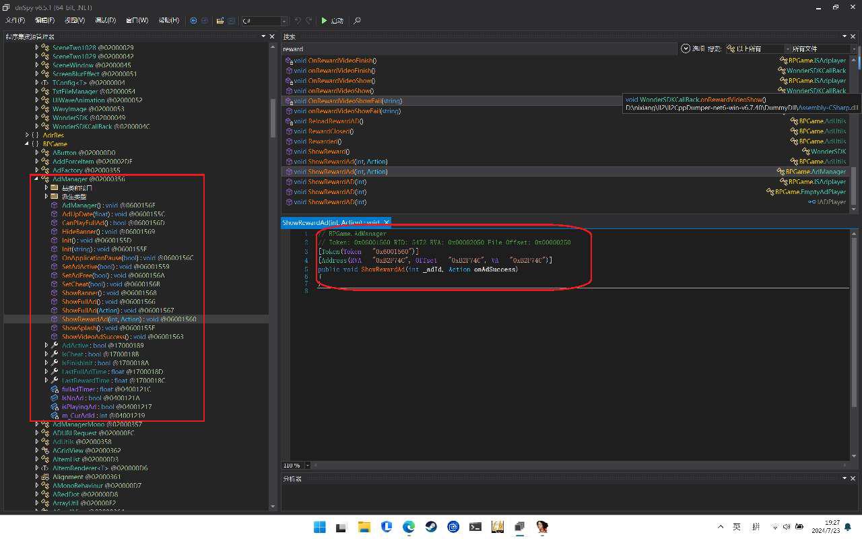The height and width of the screenshot is (539, 862).
Task: Close the assembly explorer panel
Action: point(272,36)
